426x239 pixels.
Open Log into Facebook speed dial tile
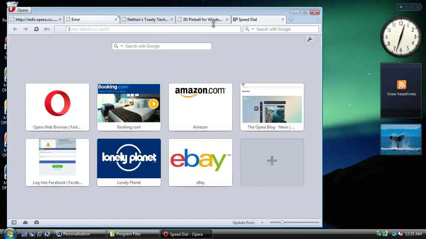[x=57, y=162]
